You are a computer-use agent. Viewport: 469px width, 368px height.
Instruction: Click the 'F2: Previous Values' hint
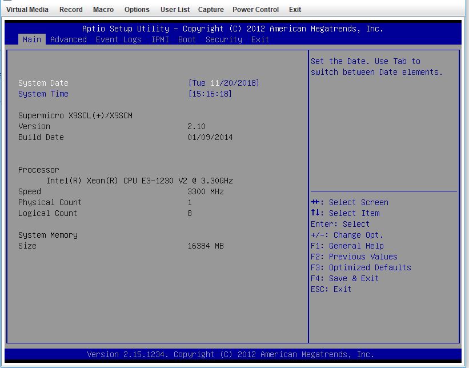tap(354, 257)
